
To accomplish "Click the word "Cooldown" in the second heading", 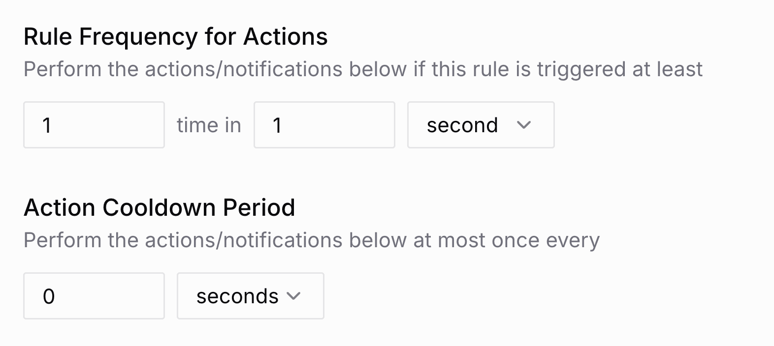I will (x=159, y=208).
